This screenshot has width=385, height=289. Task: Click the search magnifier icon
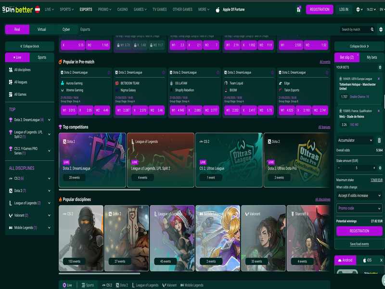371,29
